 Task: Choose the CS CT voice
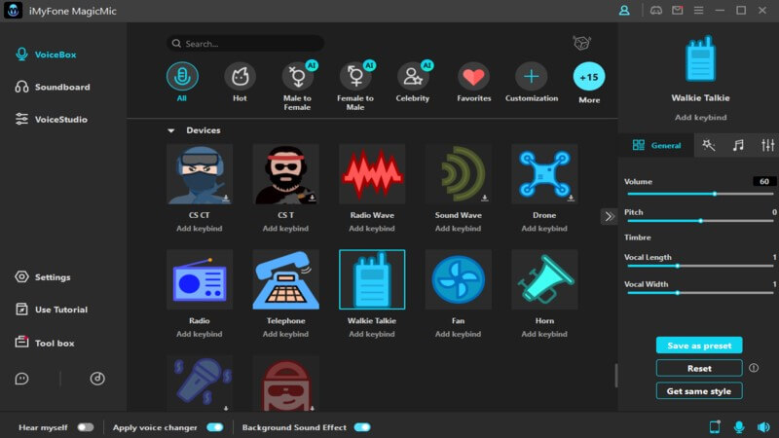click(x=200, y=174)
